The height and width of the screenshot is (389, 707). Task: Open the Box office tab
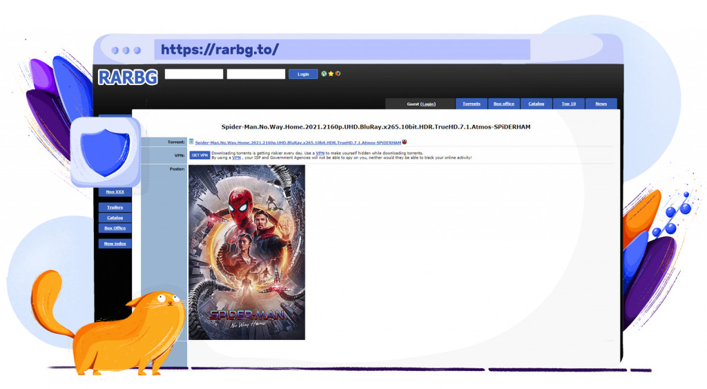[503, 104]
